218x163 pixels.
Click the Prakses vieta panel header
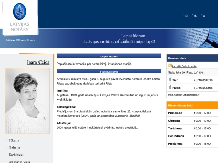192,58
